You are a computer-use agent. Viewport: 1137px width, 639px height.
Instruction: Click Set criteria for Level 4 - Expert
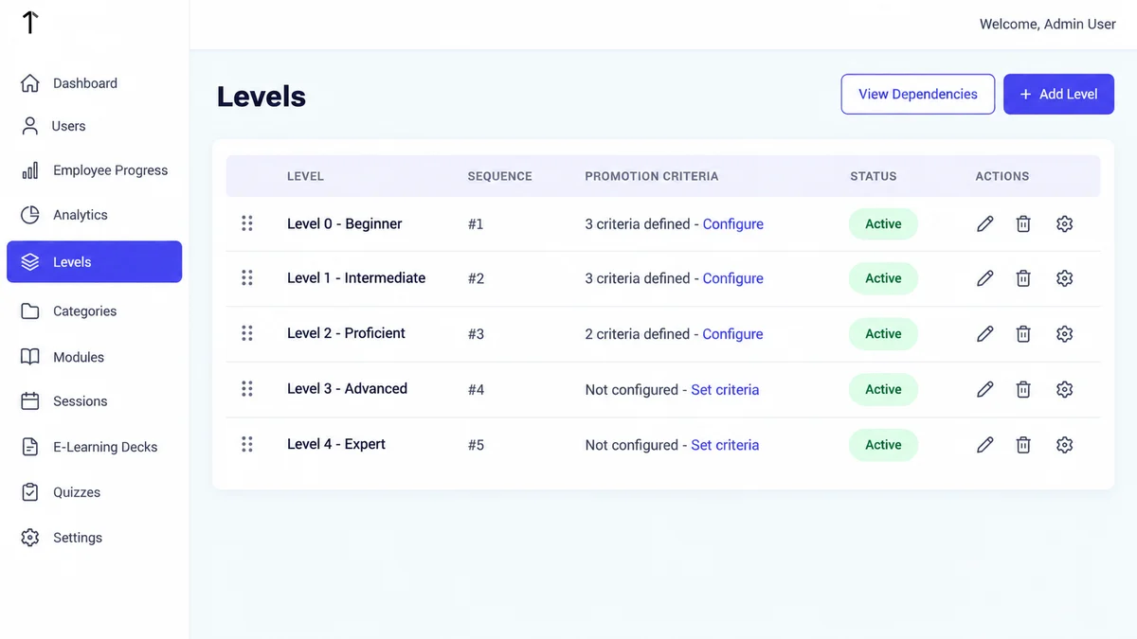point(725,445)
